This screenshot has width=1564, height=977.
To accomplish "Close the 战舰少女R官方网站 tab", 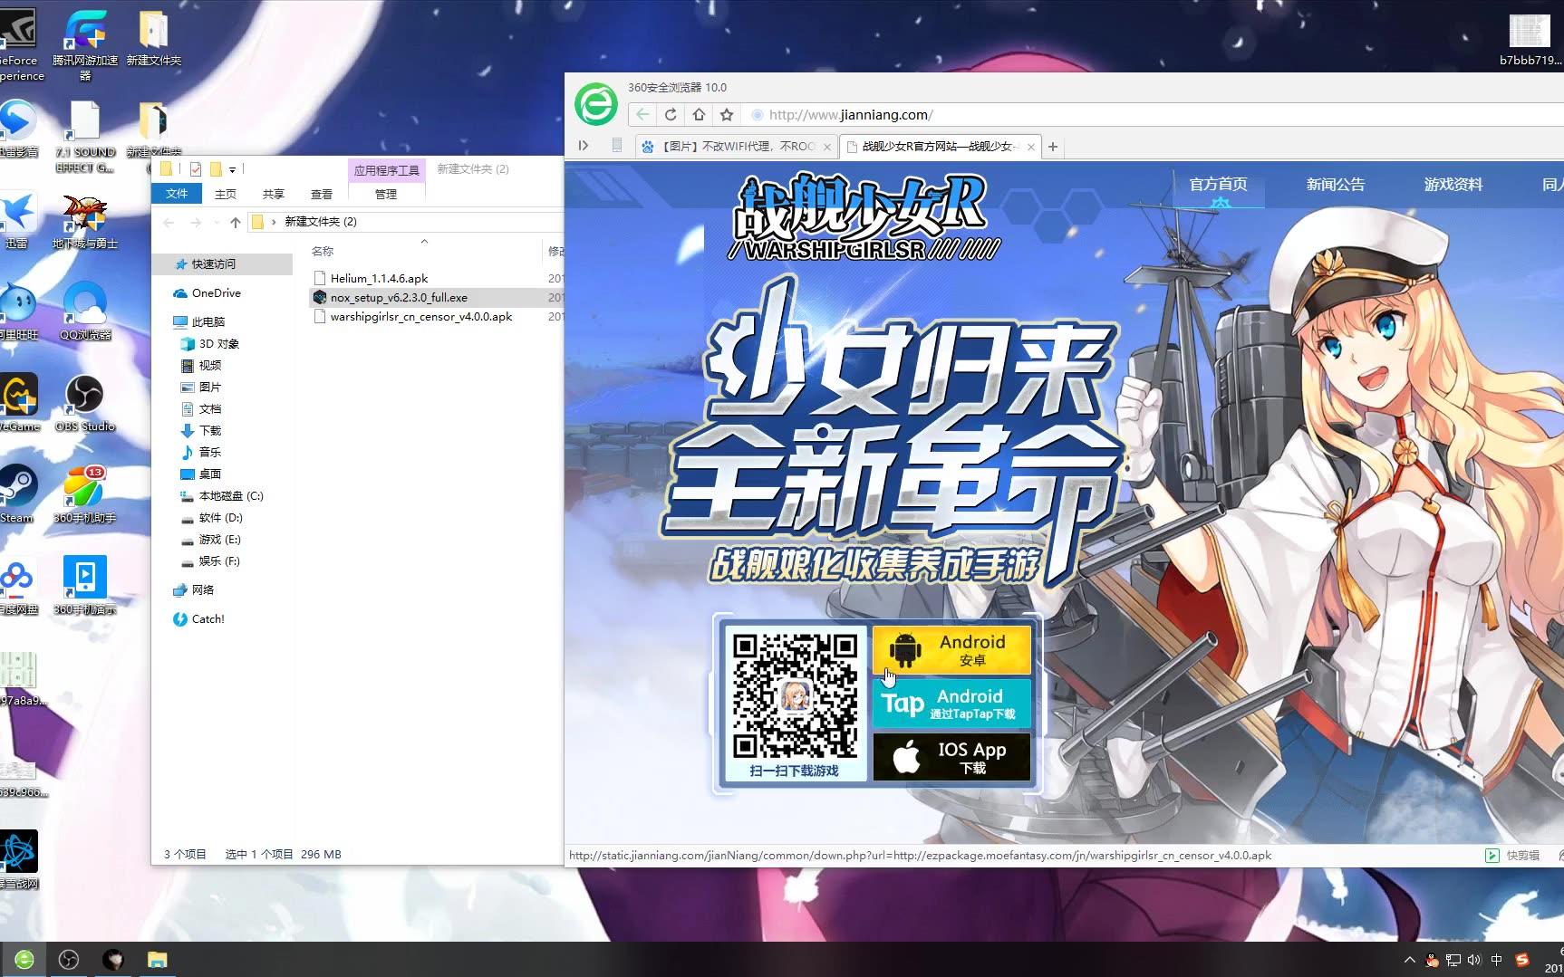I will (x=1031, y=147).
